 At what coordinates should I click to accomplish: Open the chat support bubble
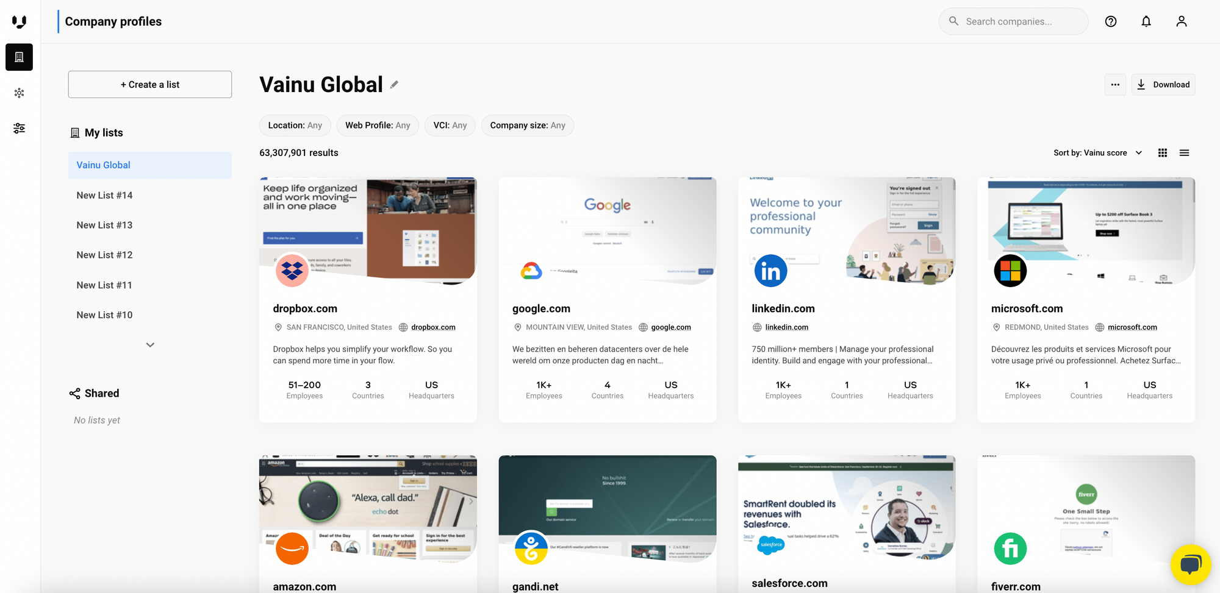pyautogui.click(x=1191, y=564)
